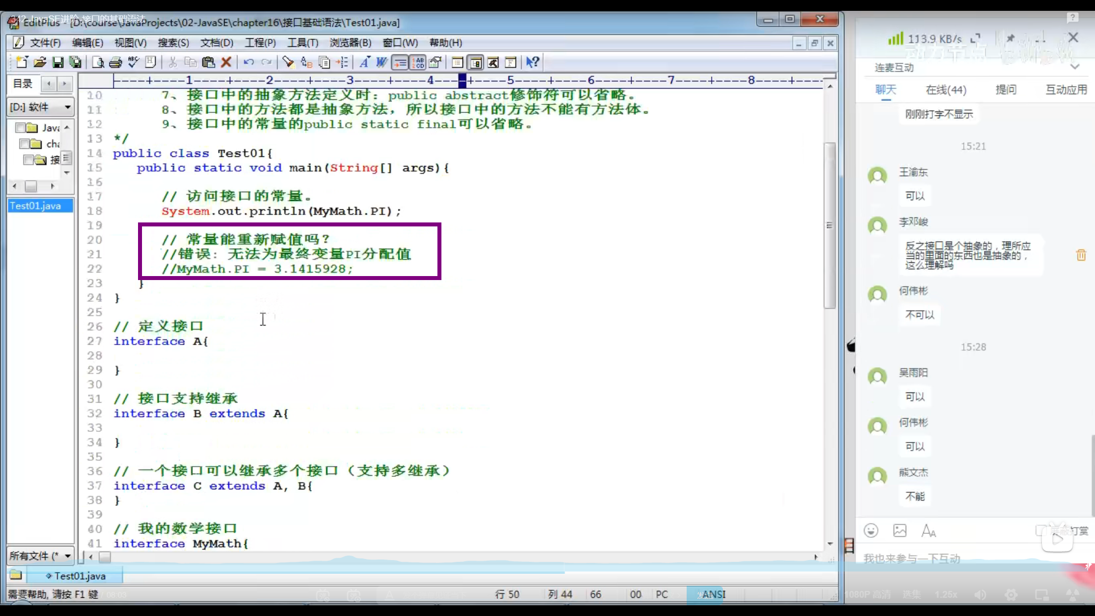The image size is (1095, 616).
Task: Click the Test01.java document tab
Action: tap(79, 576)
